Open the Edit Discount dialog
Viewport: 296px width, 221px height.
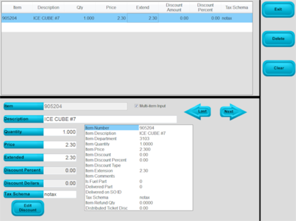(x=27, y=208)
